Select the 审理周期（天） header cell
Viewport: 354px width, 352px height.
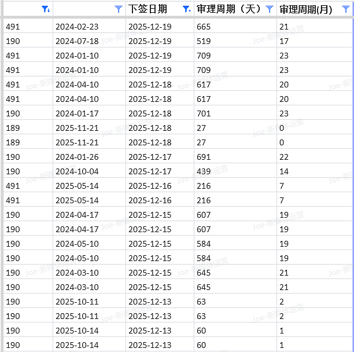click(x=235, y=9)
